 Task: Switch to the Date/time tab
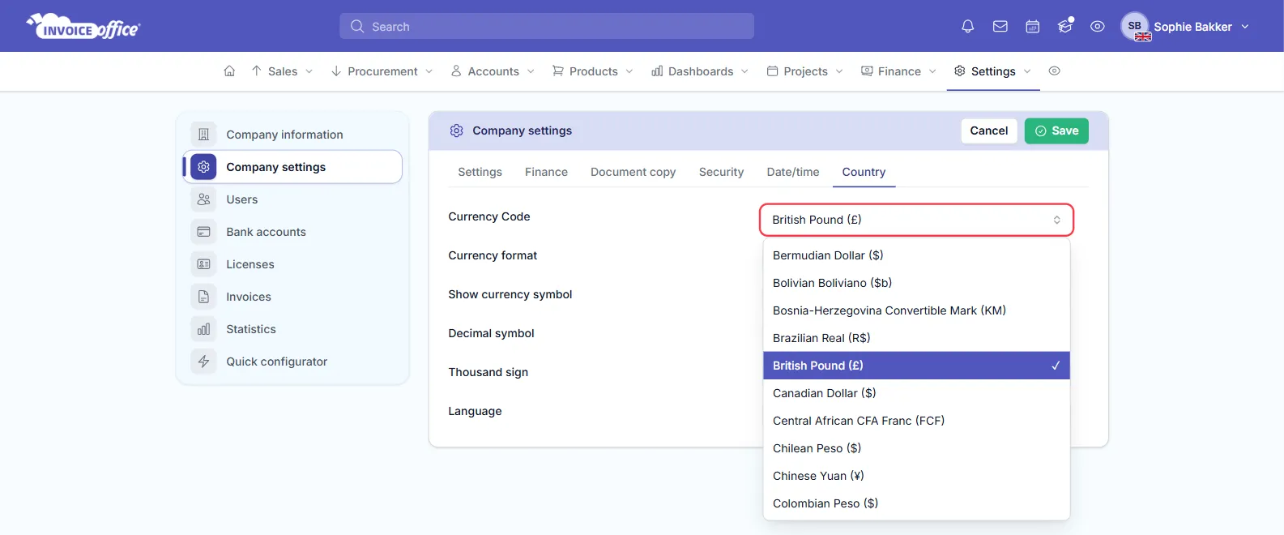coord(793,172)
